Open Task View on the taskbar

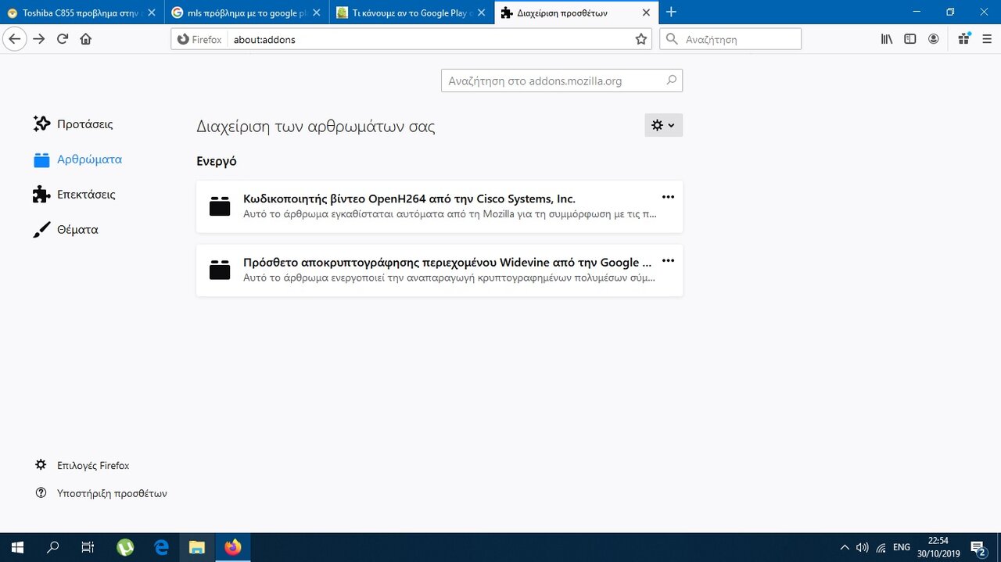click(x=88, y=547)
